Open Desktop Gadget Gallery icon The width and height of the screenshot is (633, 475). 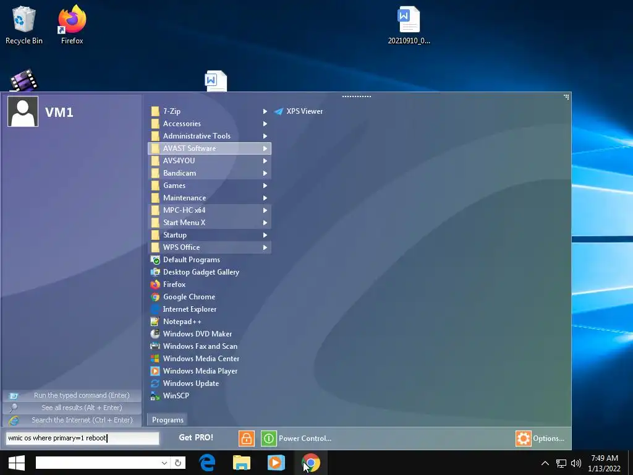(155, 272)
